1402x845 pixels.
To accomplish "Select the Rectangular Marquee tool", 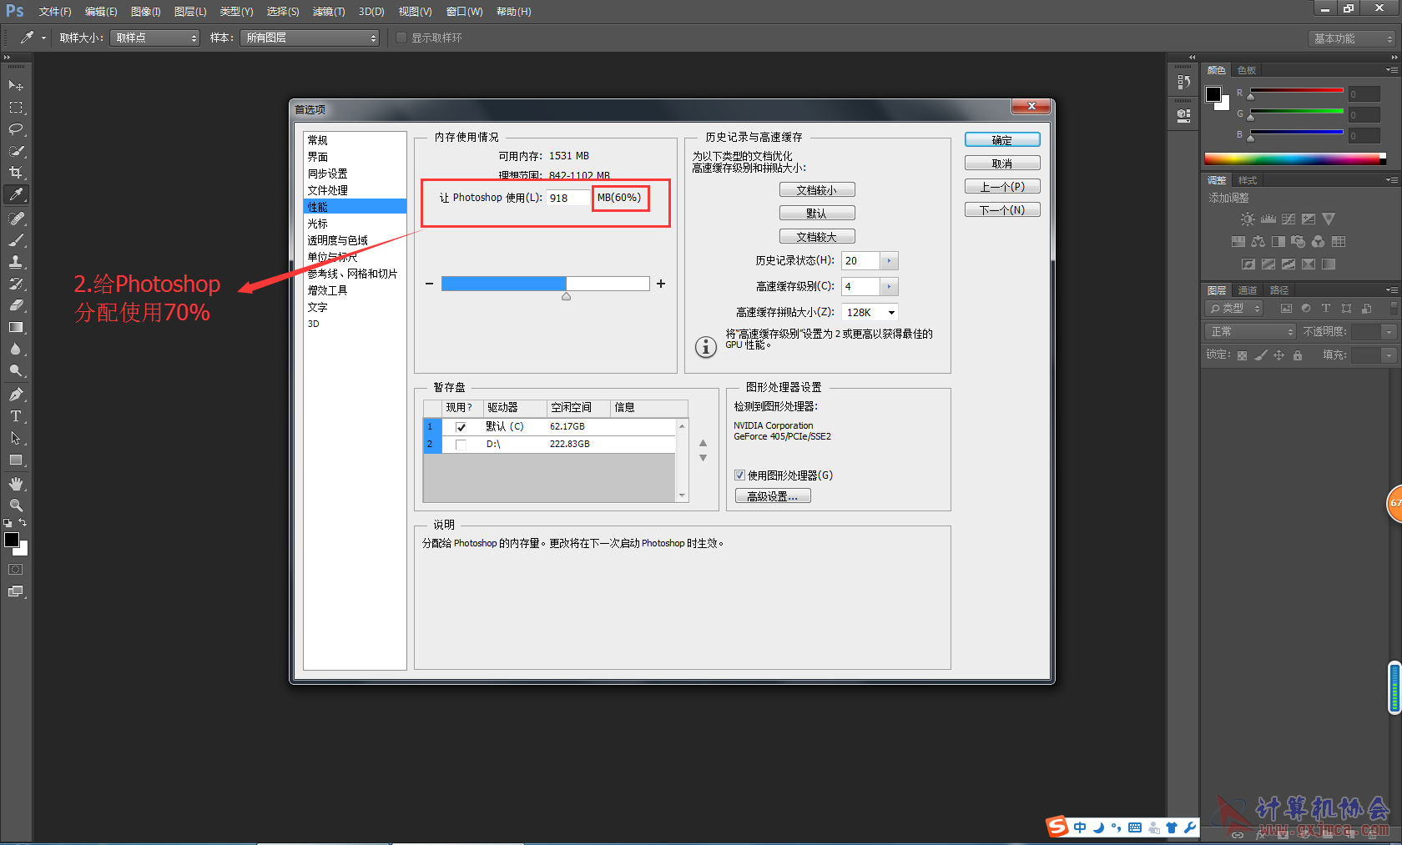I will pos(16,108).
